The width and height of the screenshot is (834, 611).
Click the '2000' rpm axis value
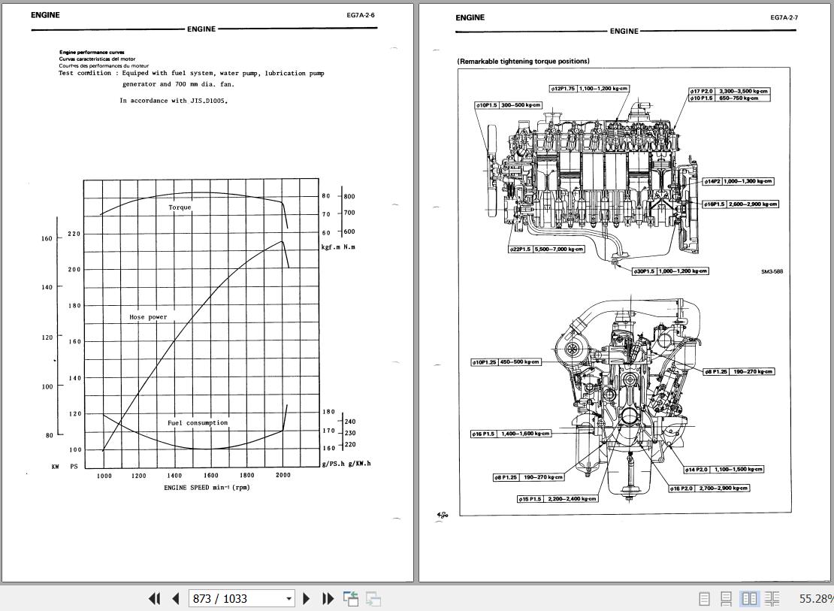[283, 475]
